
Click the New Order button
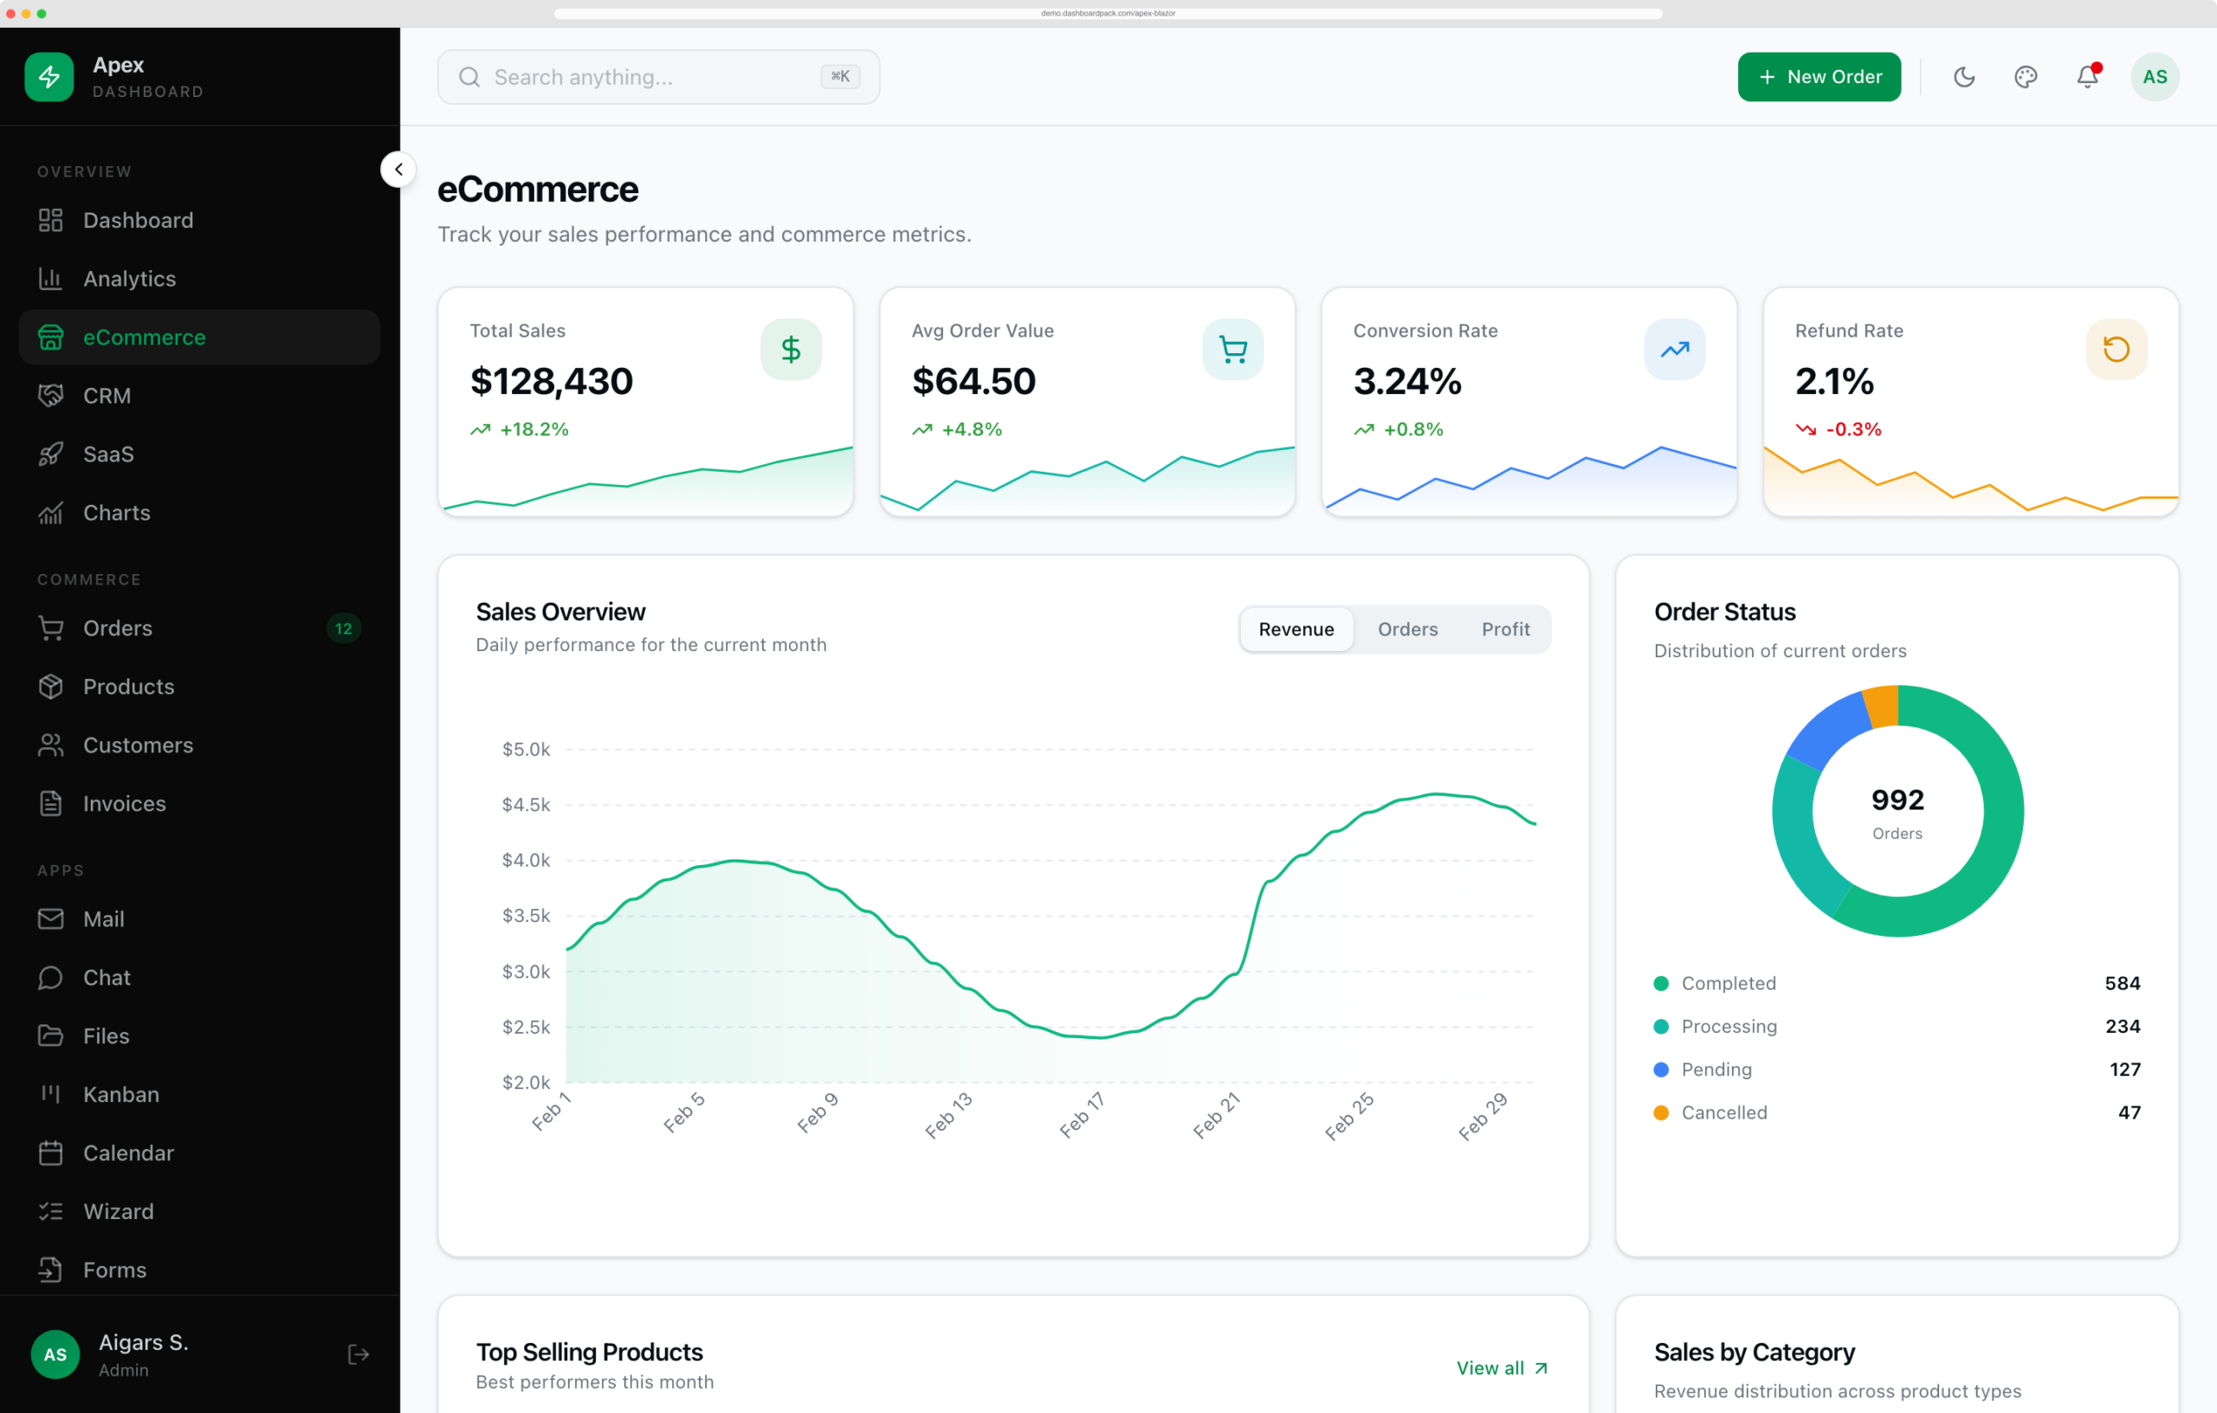1819,76
